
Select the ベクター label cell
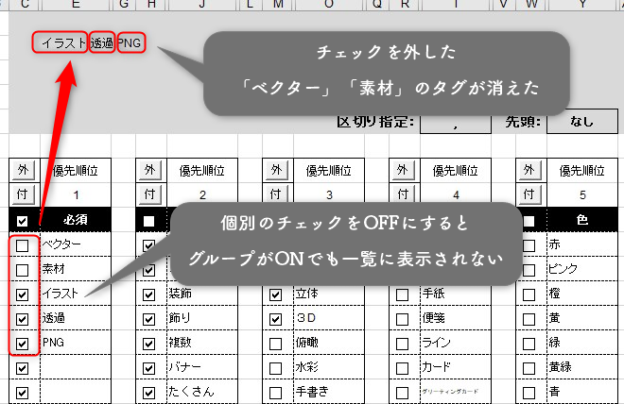76,244
